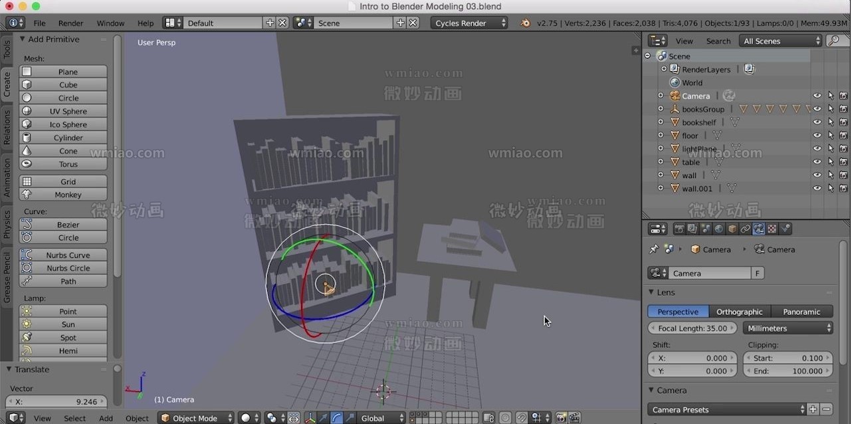
Task: Hide the bookshelf object with its eye toggle
Action: click(817, 122)
